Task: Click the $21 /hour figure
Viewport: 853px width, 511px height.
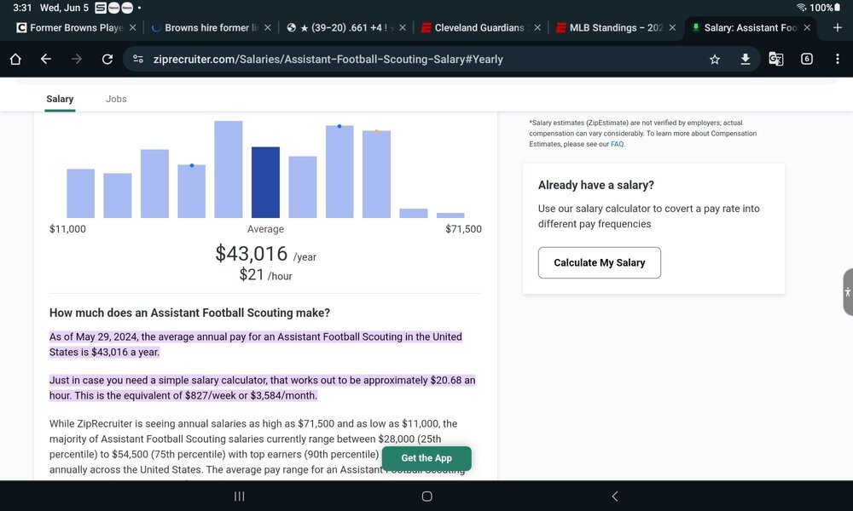Action: 265,275
